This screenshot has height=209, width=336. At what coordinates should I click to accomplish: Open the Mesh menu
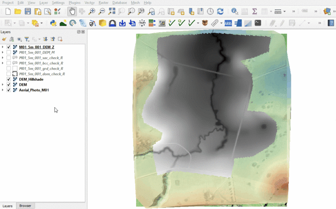[135, 3]
